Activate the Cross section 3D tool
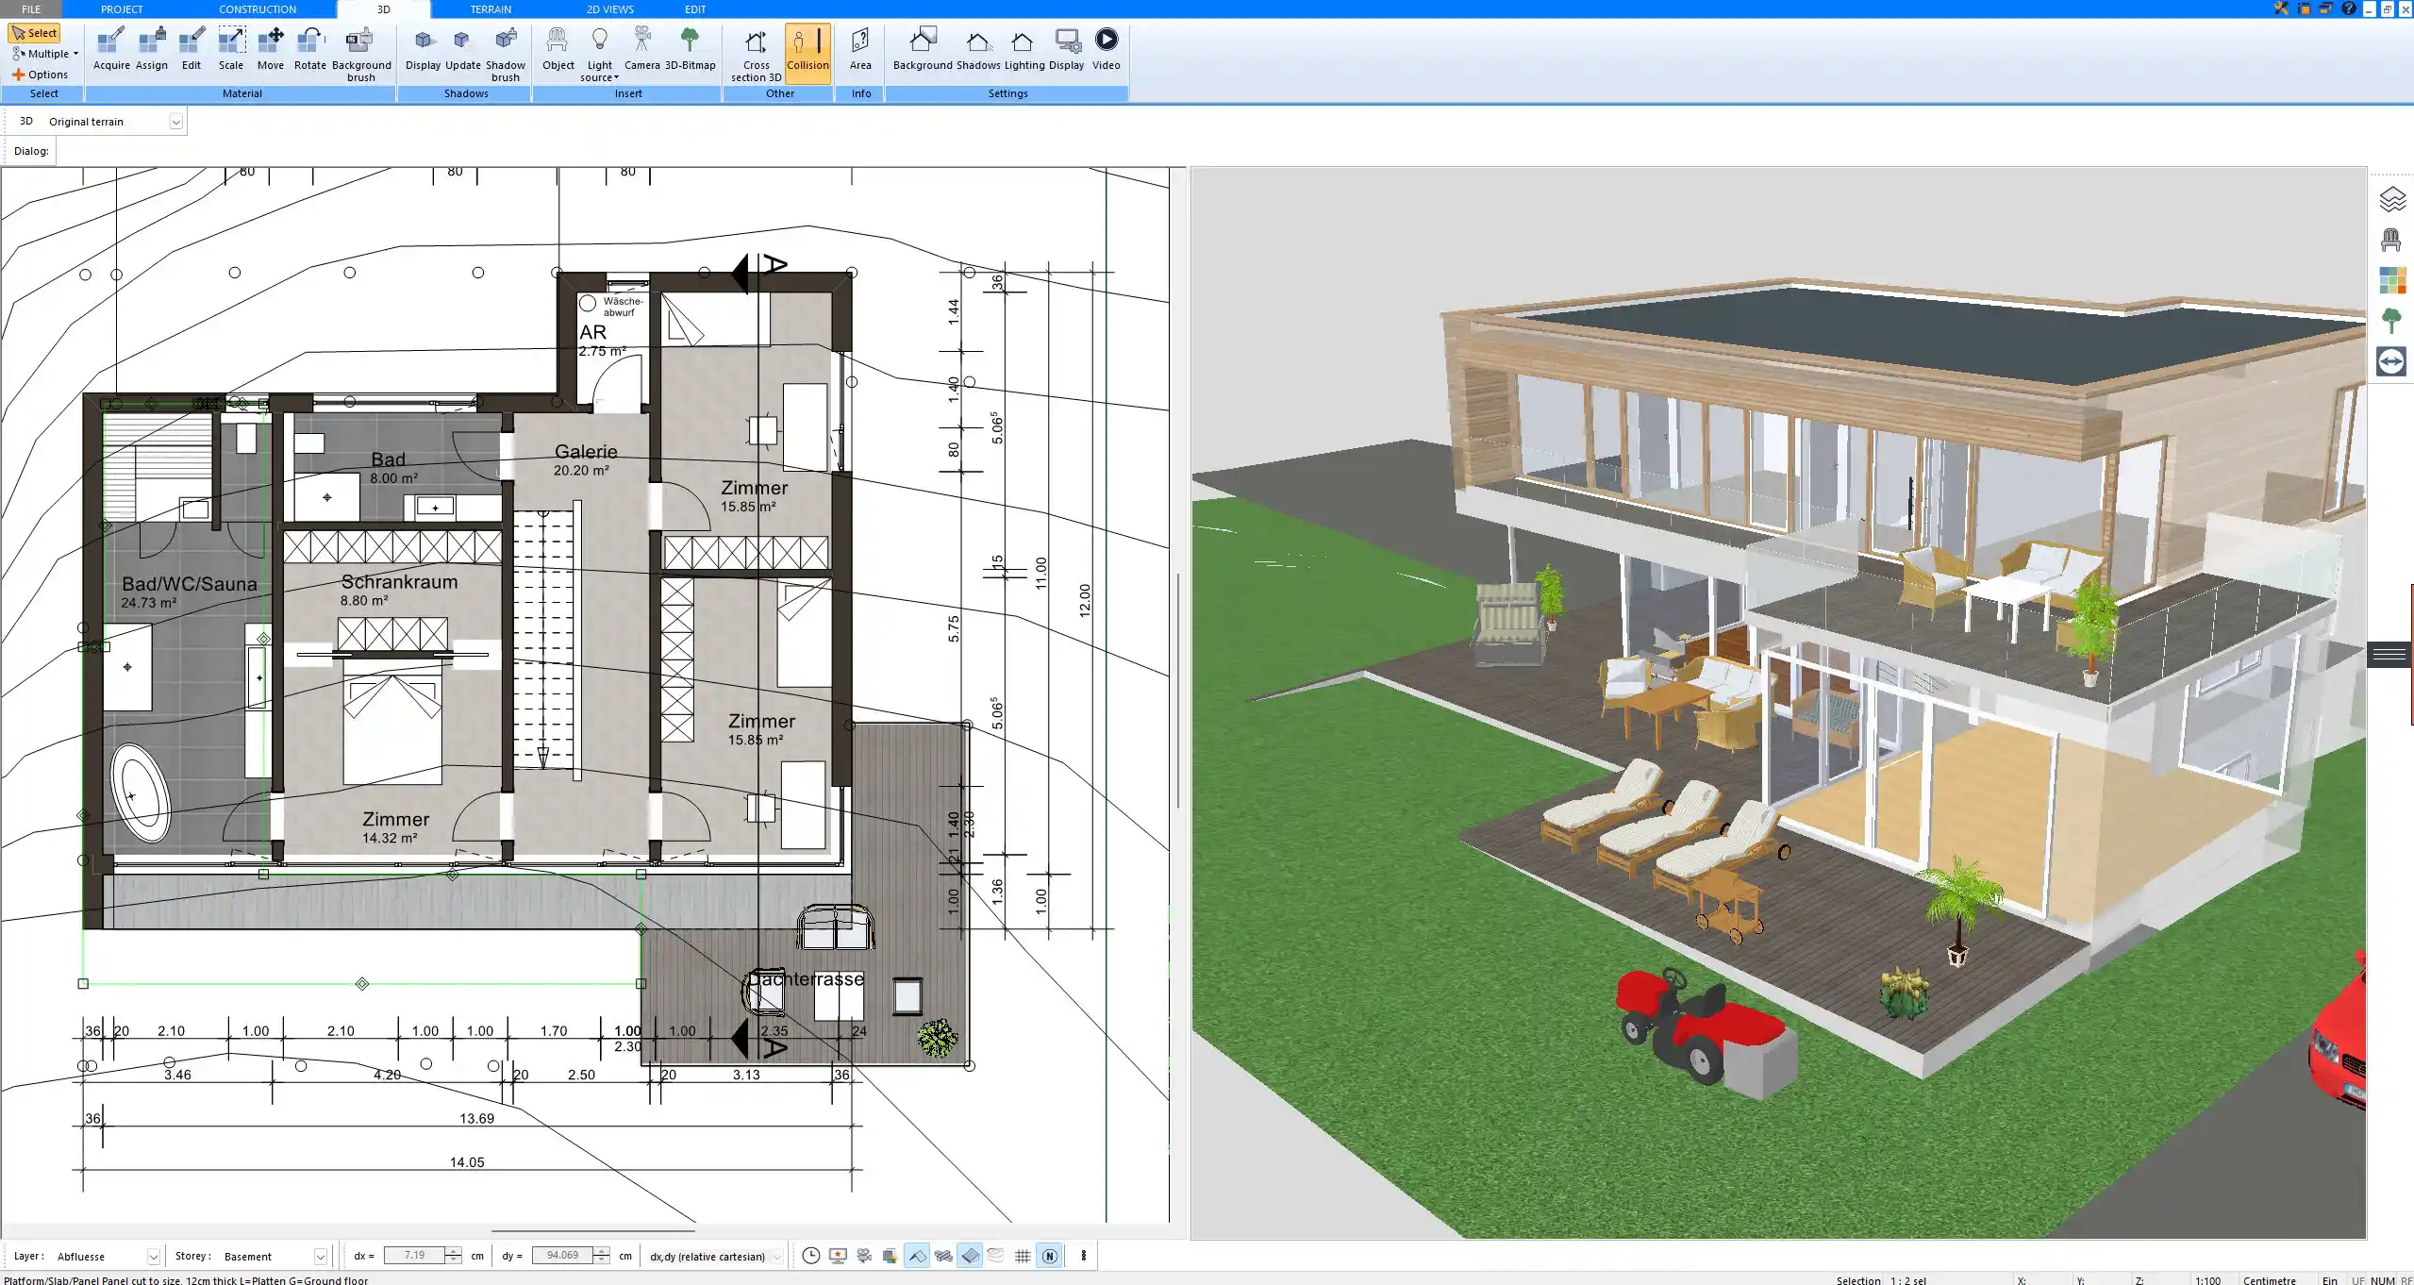Viewport: 2414px width, 1285px height. click(x=754, y=52)
